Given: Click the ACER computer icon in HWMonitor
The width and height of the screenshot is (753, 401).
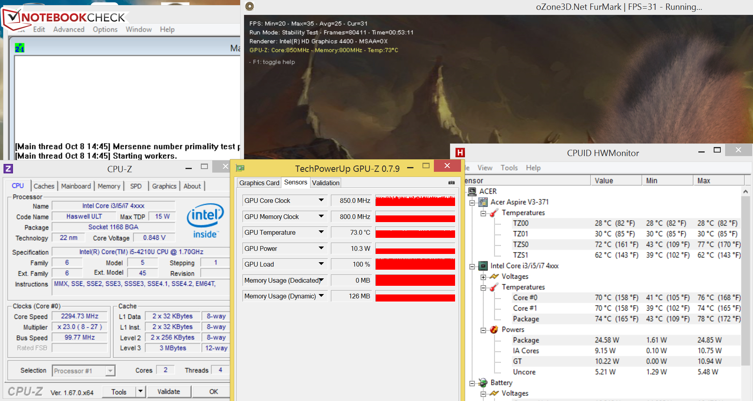Looking at the screenshot, I should point(472,191).
